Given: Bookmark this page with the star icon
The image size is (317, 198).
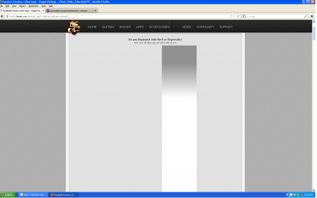Looking at the screenshot, I should pyautogui.click(x=231, y=16).
